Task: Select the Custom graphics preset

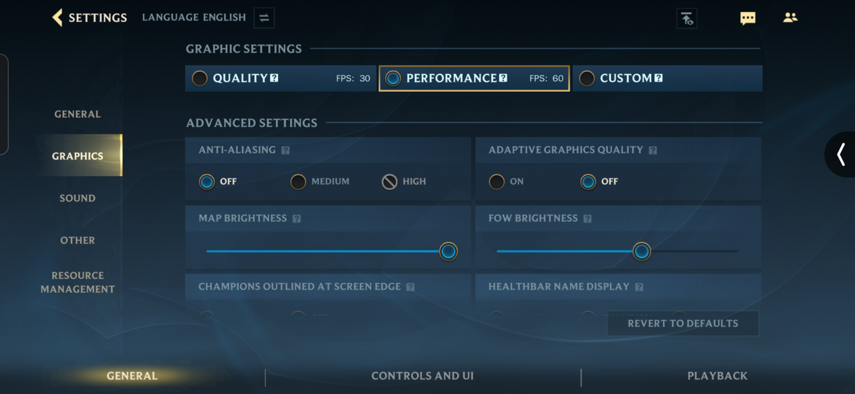Action: (x=667, y=78)
